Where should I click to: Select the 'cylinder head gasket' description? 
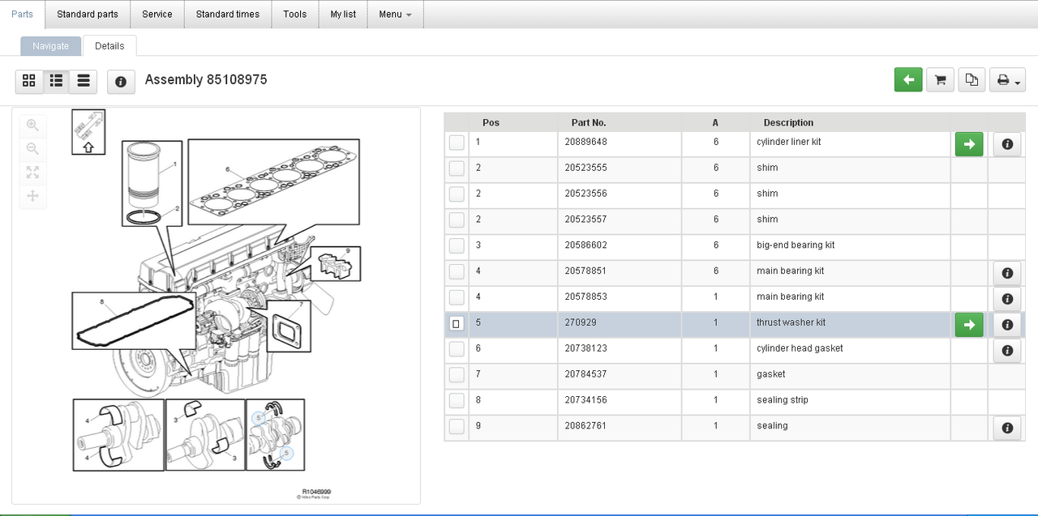tap(800, 348)
